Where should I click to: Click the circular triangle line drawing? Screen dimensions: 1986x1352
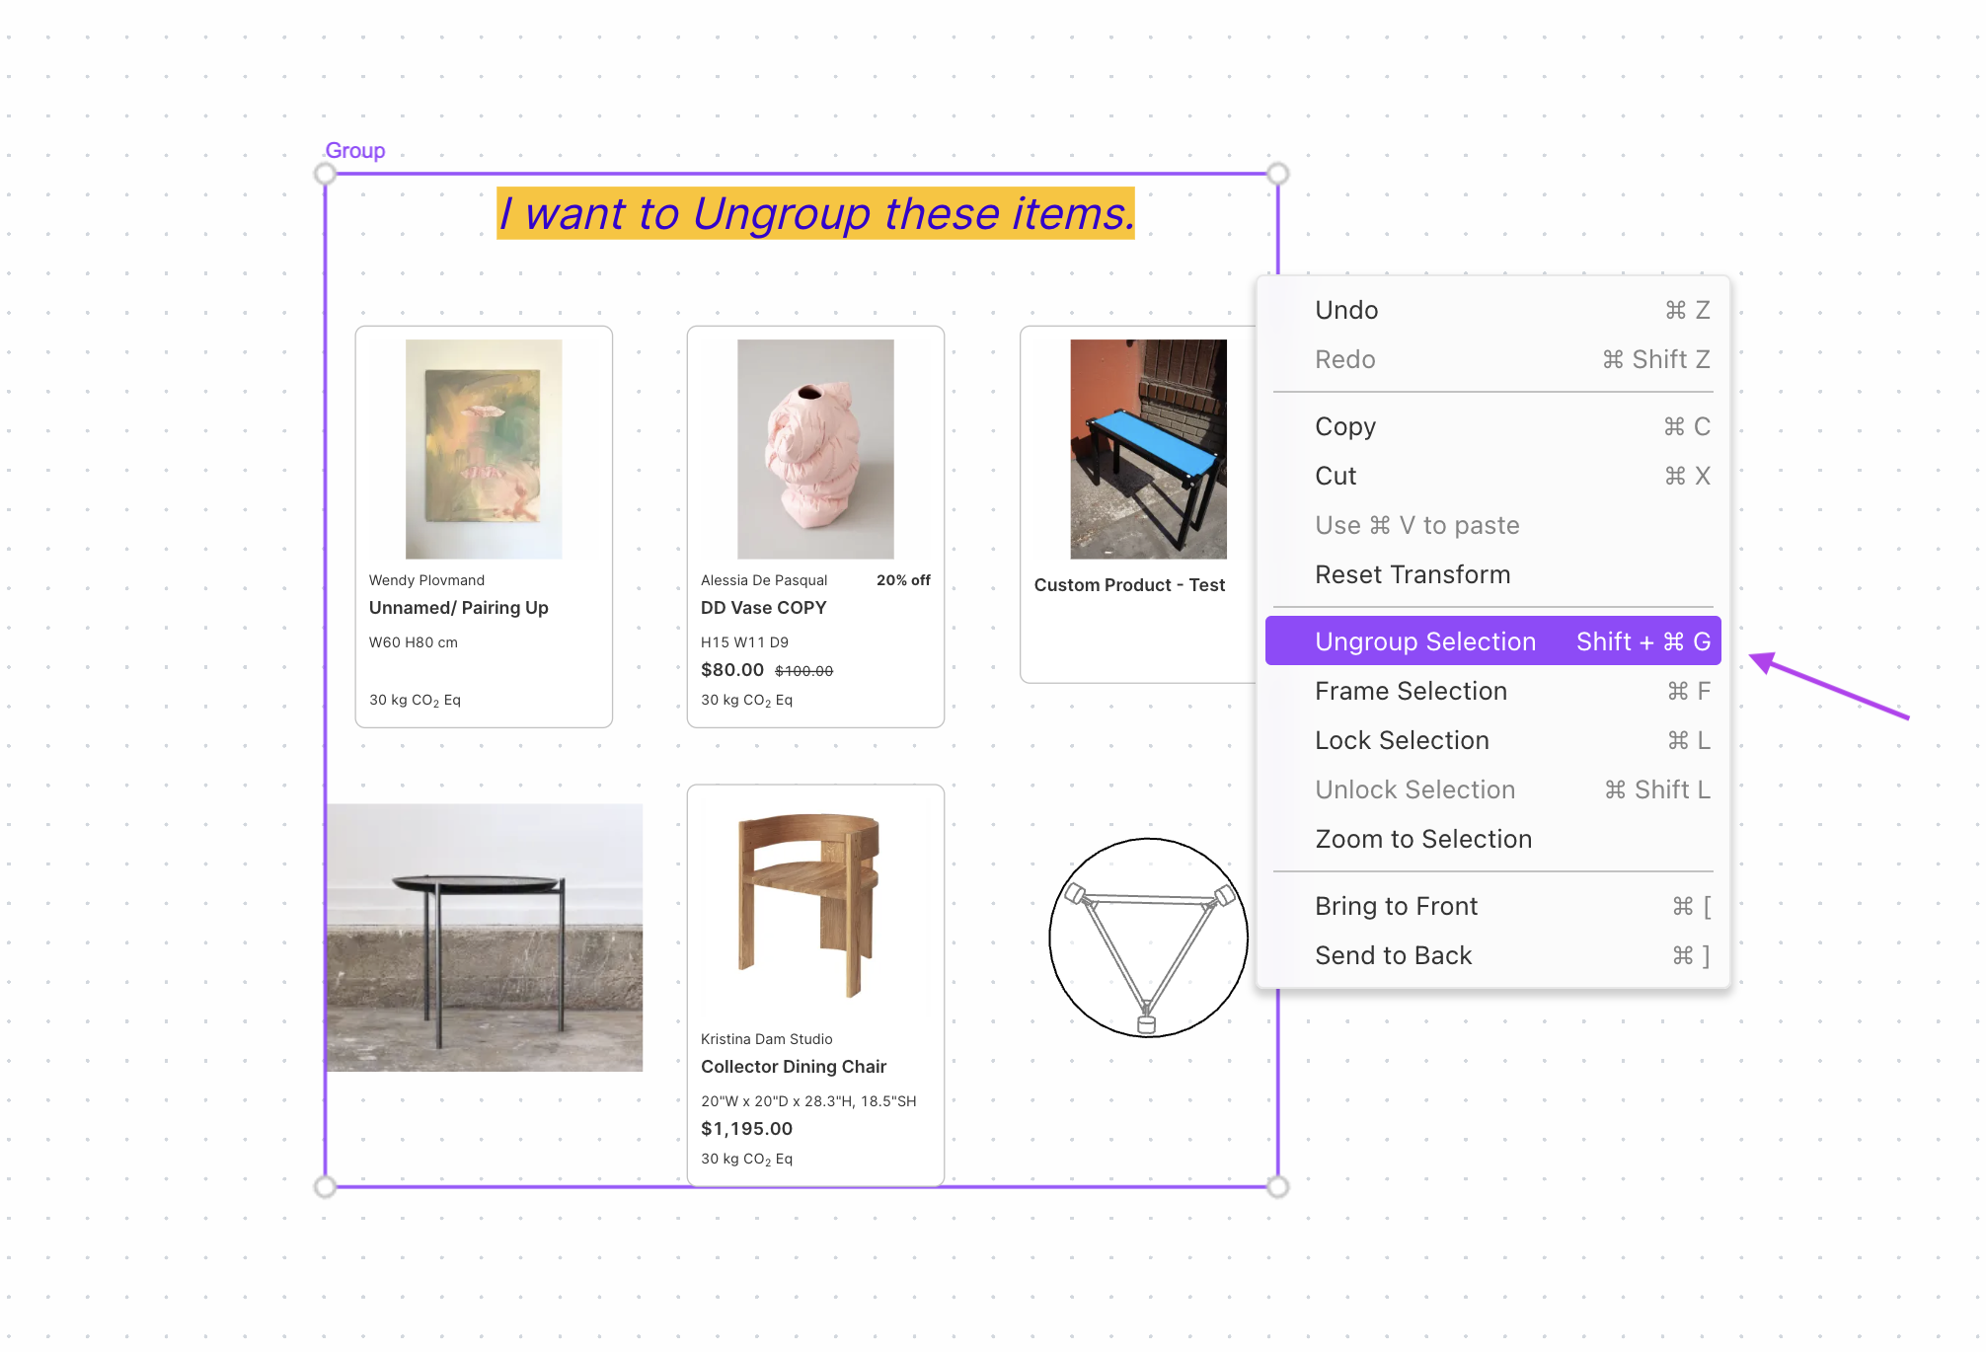1148,938
